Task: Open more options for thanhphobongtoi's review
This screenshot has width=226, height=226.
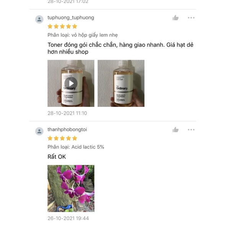Action: [x=191, y=130]
